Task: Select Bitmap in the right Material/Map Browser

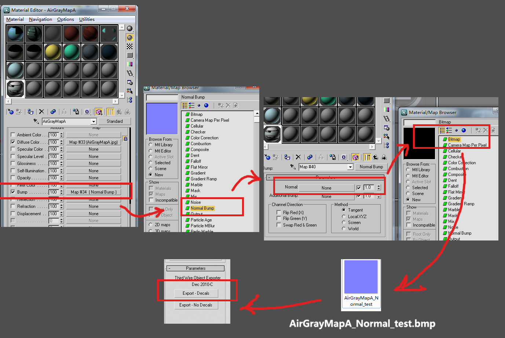Action: (454, 139)
